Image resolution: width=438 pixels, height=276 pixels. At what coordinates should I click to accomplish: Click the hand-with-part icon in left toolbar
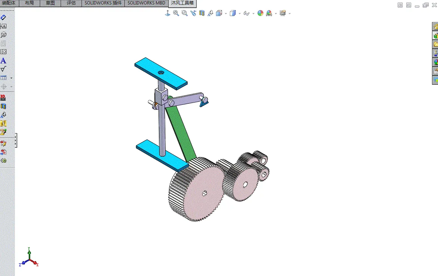coord(3,132)
